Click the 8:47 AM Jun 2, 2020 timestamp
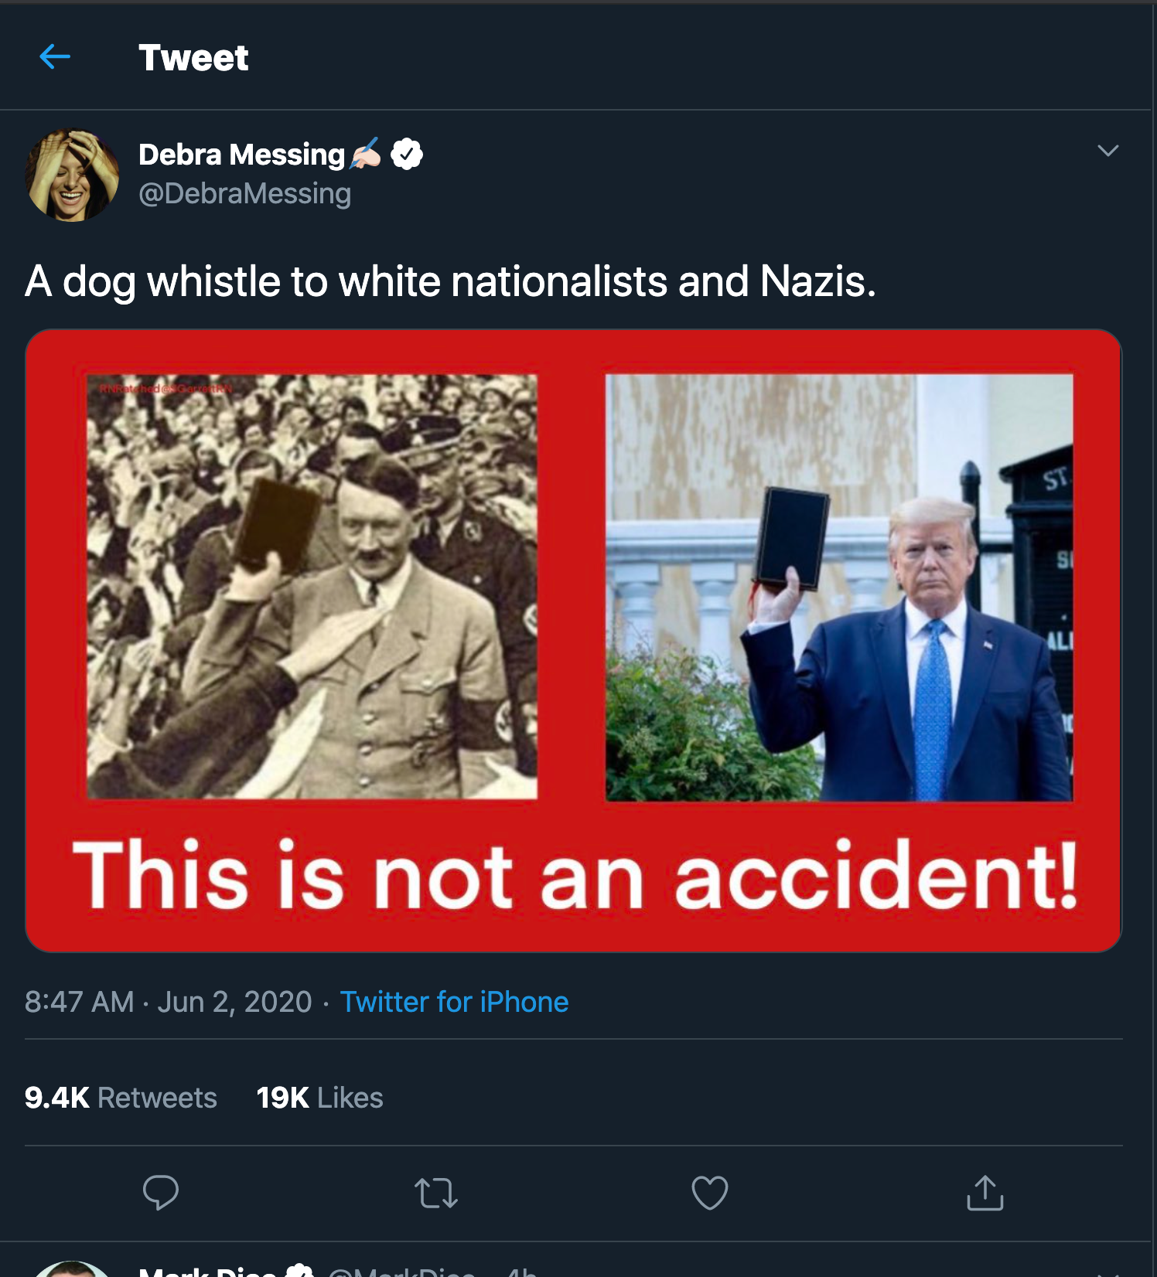 click(168, 1002)
